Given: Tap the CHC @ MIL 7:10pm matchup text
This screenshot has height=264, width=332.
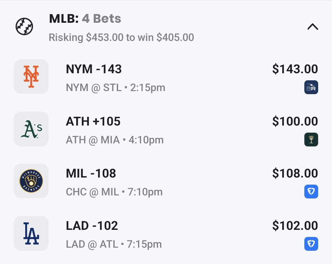Looking at the screenshot, I should pyautogui.click(x=114, y=192).
